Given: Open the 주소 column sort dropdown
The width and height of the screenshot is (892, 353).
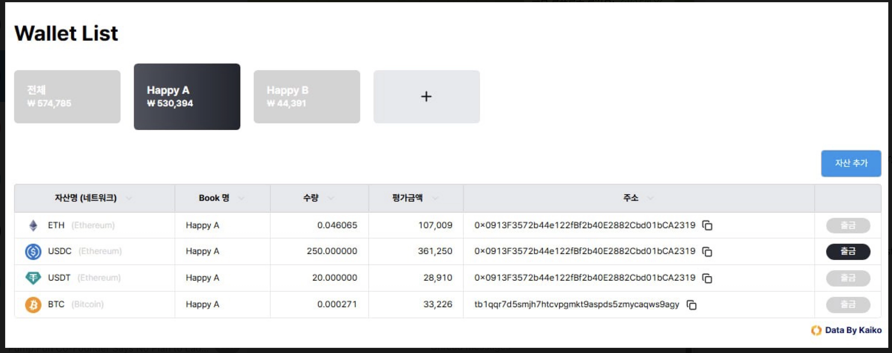Looking at the screenshot, I should pos(650,198).
